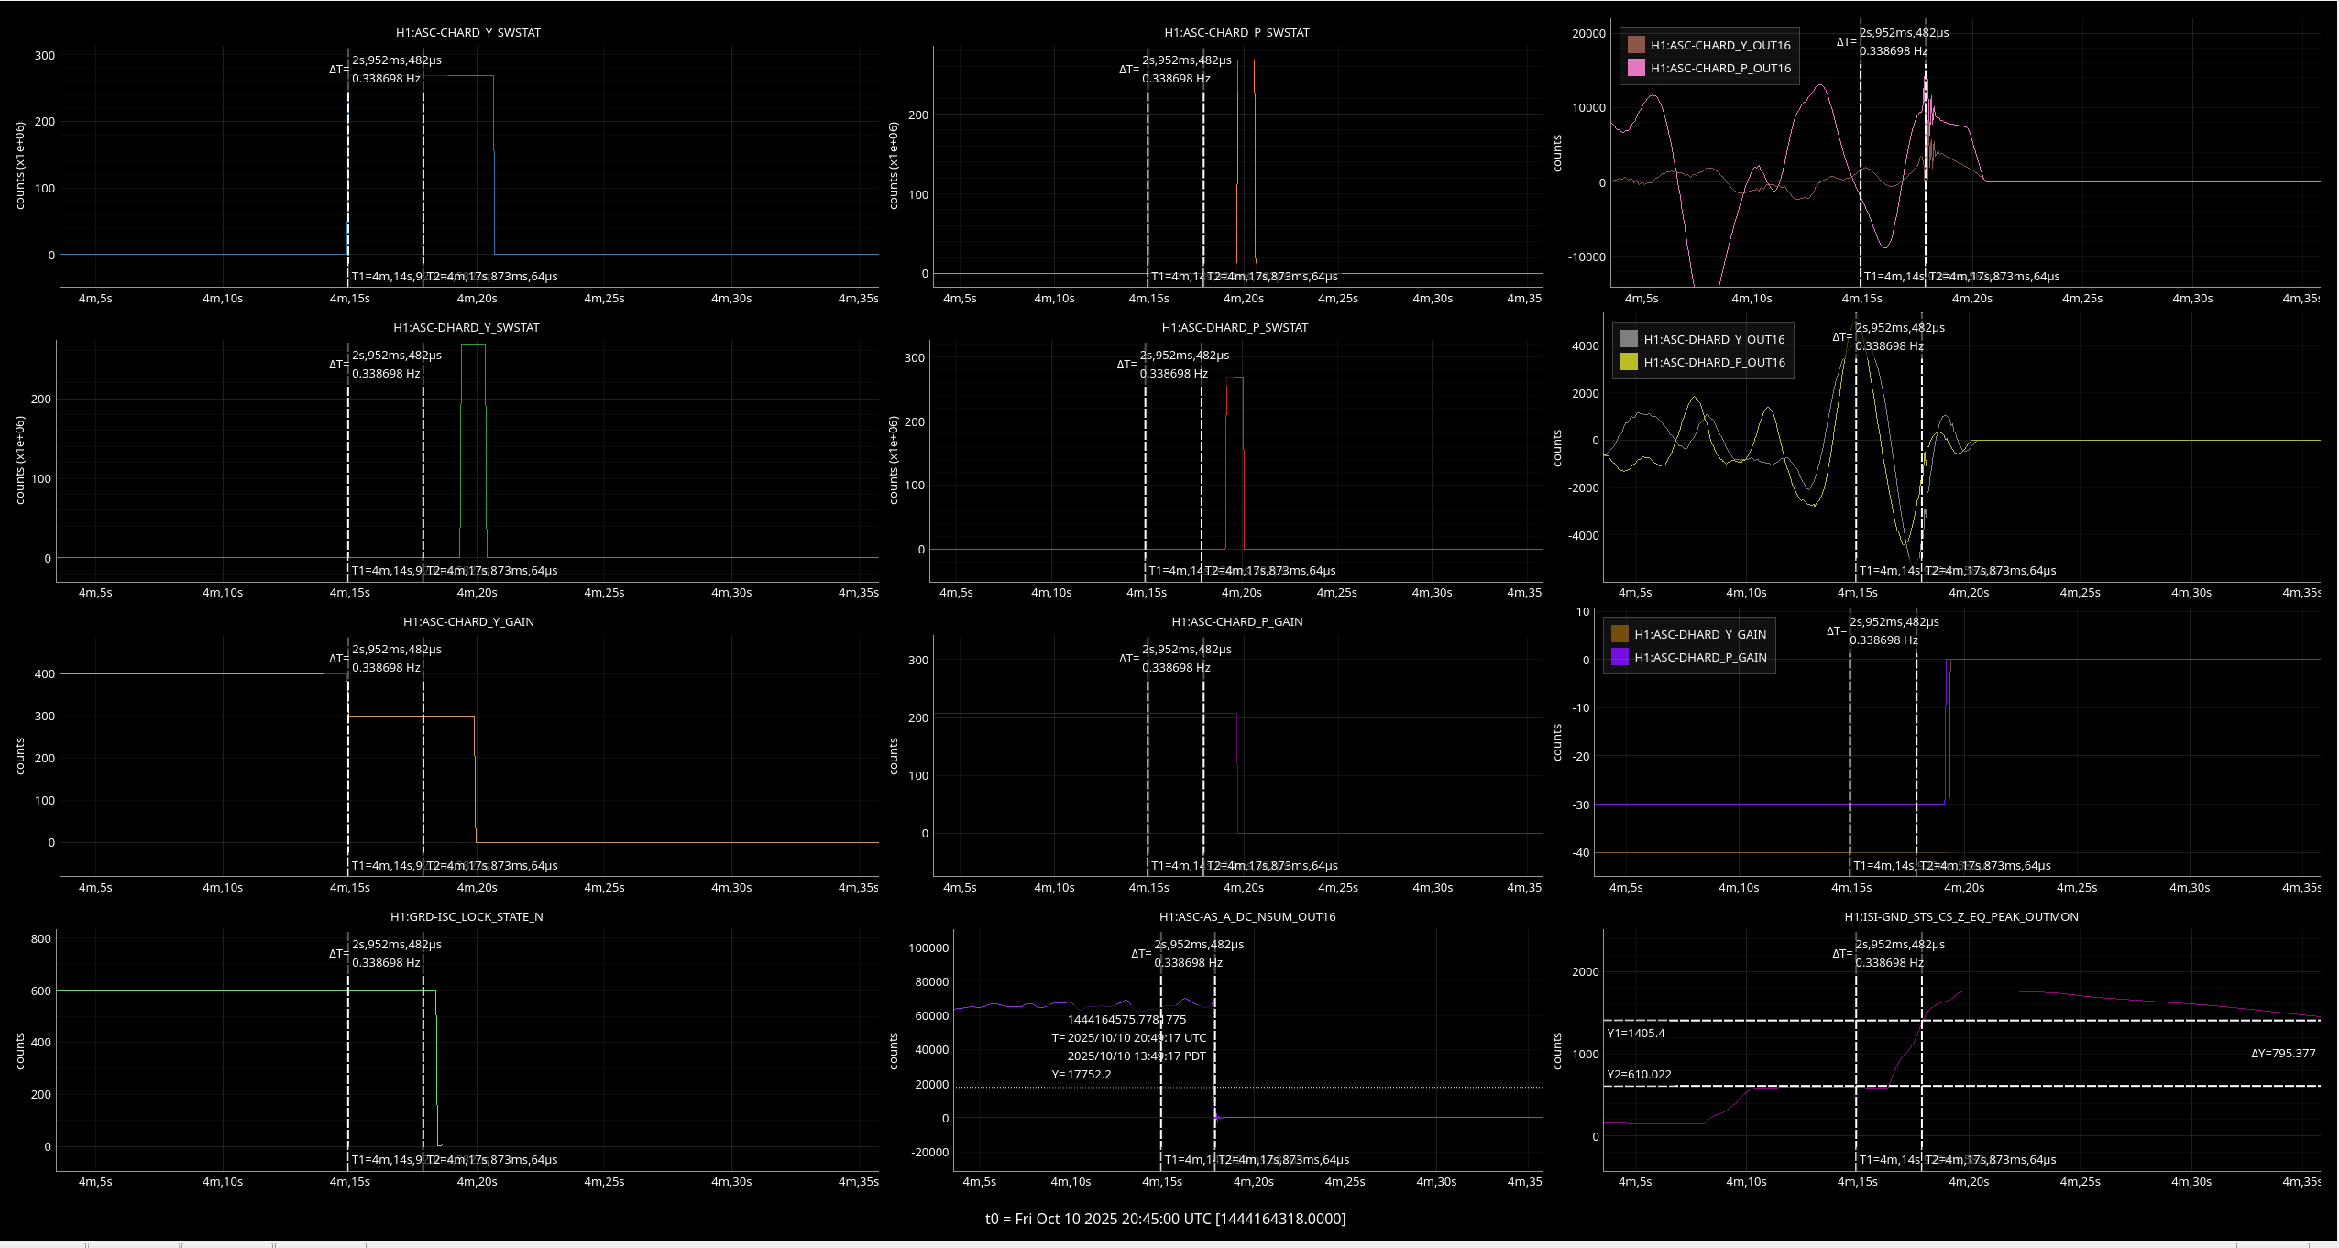Select the H1:ASC-CHARD_P_OUT16 legend label
The height and width of the screenshot is (1248, 2339).
tap(1720, 68)
